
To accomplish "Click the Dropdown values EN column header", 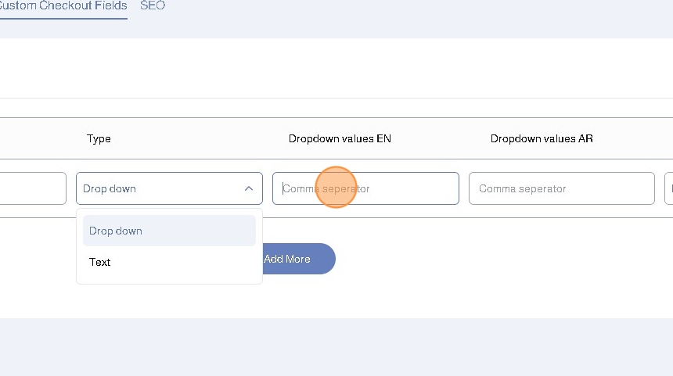I will pyautogui.click(x=340, y=138).
